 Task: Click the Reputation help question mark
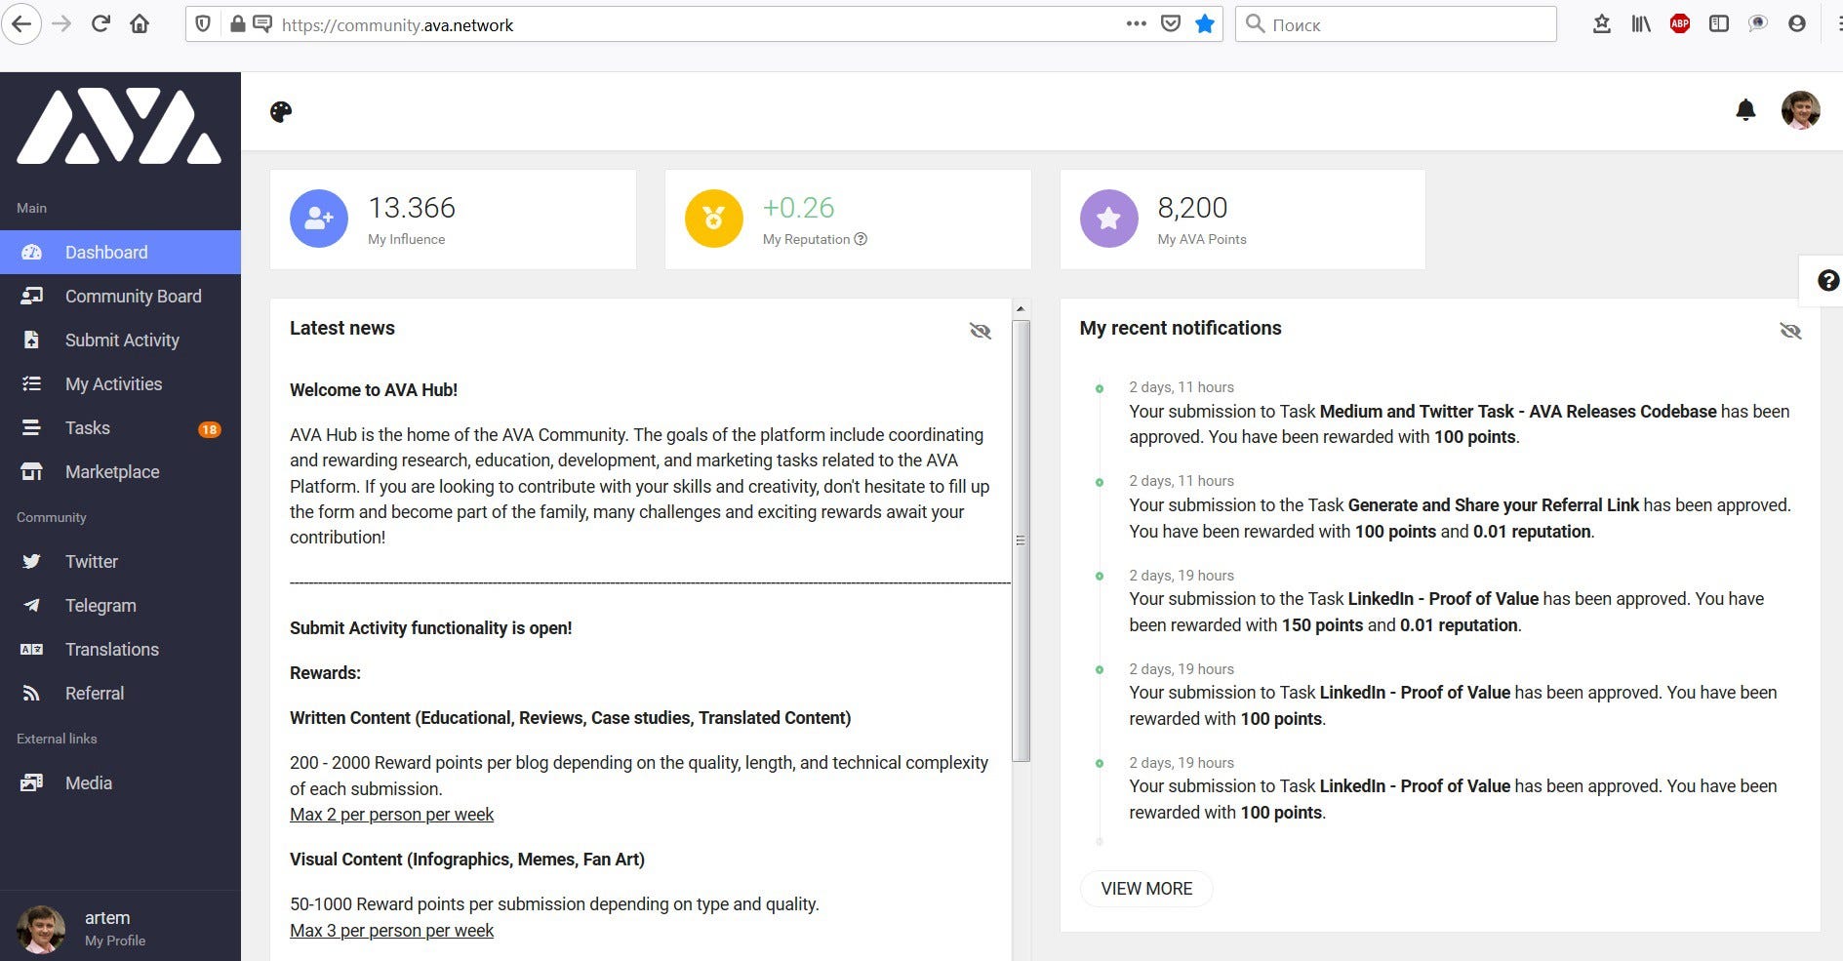(x=861, y=239)
